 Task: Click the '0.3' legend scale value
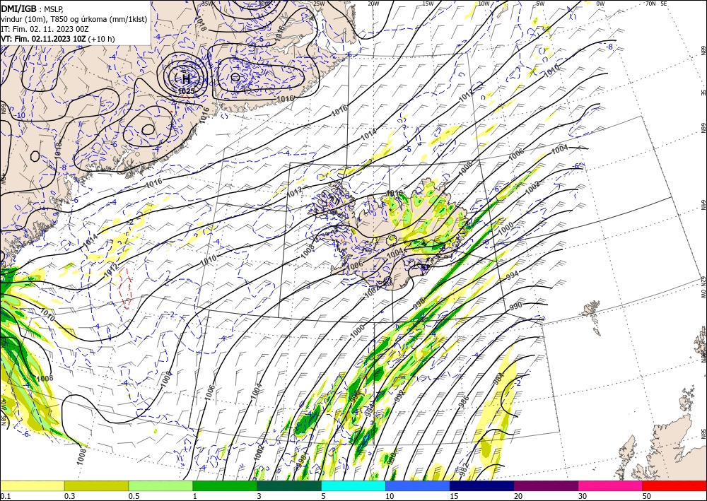click(x=69, y=496)
